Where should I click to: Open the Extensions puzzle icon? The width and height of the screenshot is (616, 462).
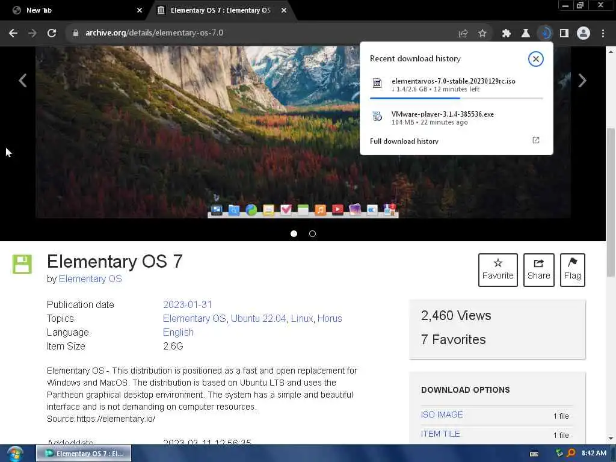click(507, 34)
